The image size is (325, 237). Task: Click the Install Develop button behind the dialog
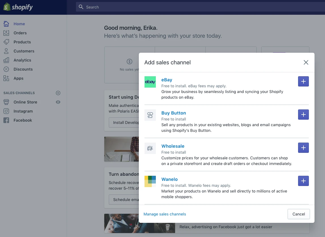coord(124,122)
